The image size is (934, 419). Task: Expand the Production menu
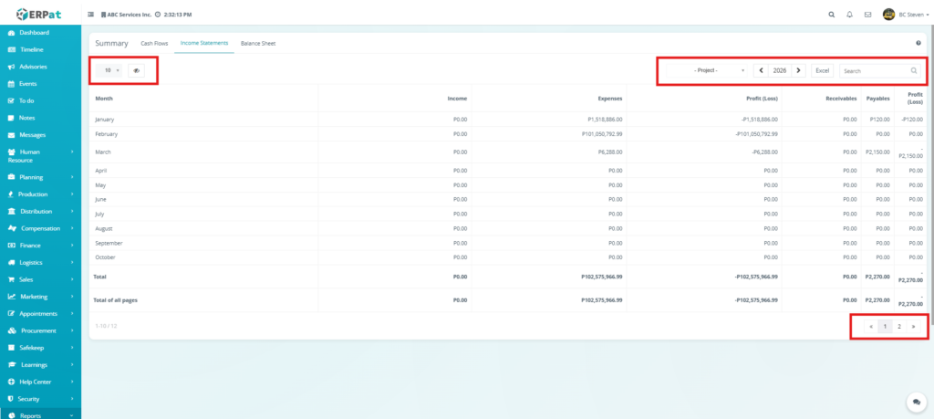click(x=40, y=194)
